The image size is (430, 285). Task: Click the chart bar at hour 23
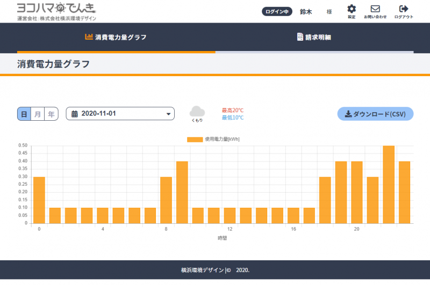tap(405, 193)
